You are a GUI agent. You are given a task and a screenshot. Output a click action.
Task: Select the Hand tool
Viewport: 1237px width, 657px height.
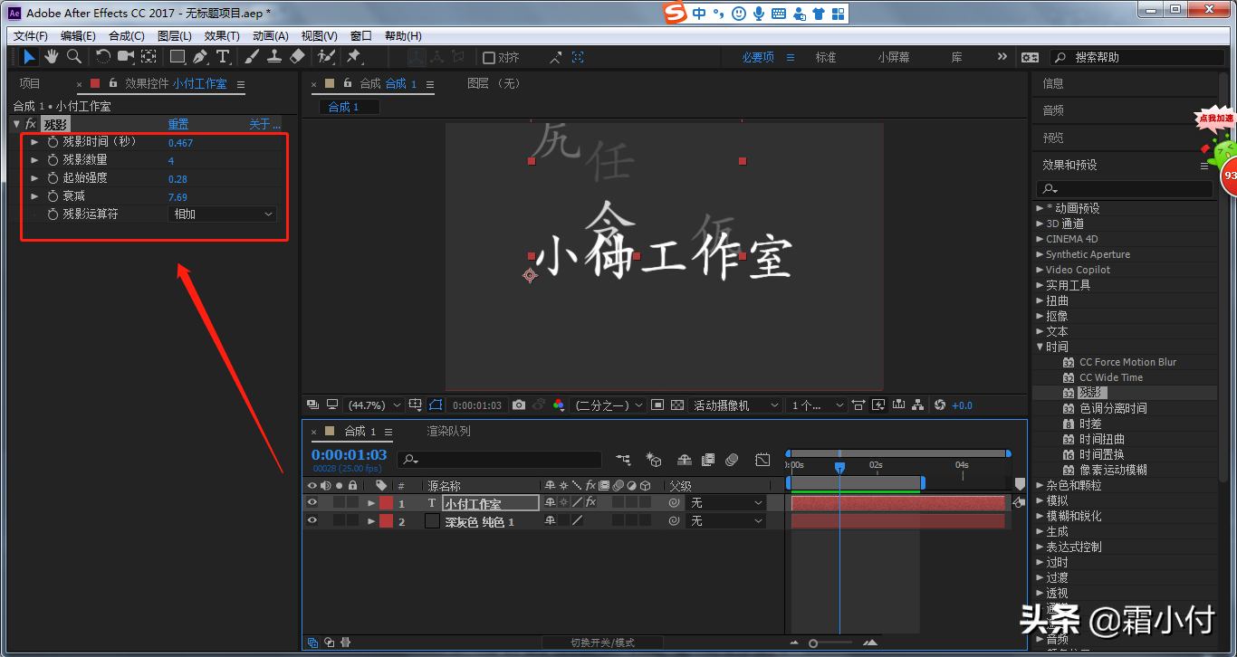(x=52, y=57)
